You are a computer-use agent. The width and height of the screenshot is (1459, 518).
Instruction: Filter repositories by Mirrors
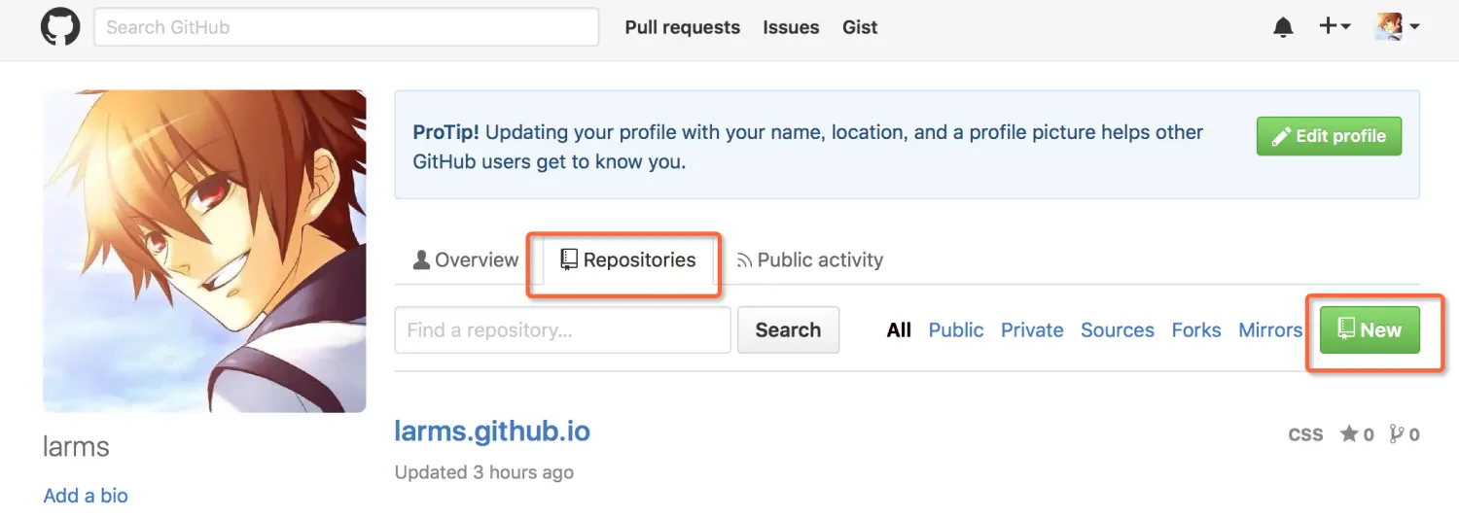(x=1270, y=330)
